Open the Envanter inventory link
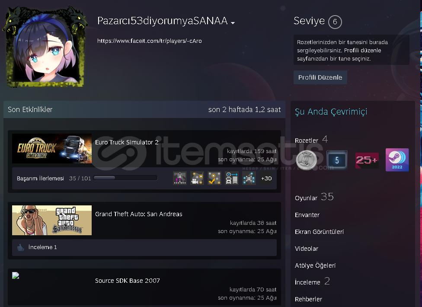This screenshot has width=422, height=307. [307, 215]
